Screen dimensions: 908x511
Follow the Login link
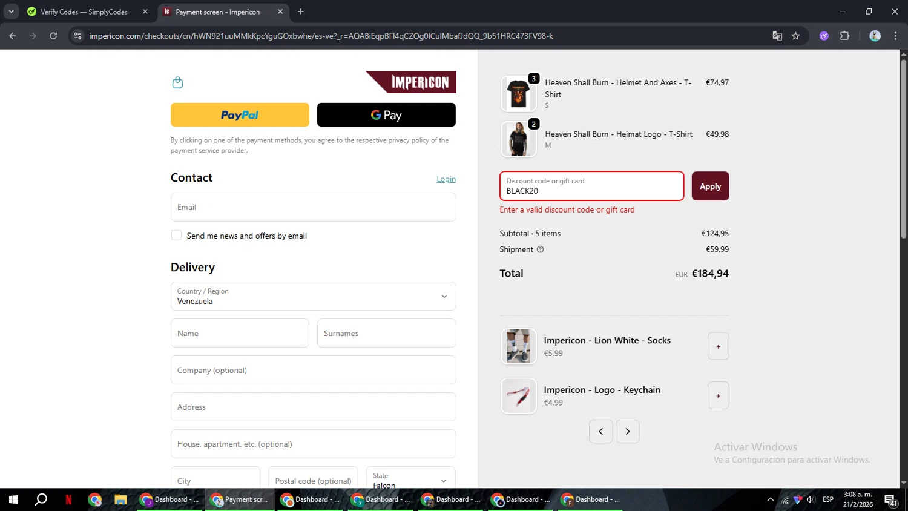pos(446,179)
